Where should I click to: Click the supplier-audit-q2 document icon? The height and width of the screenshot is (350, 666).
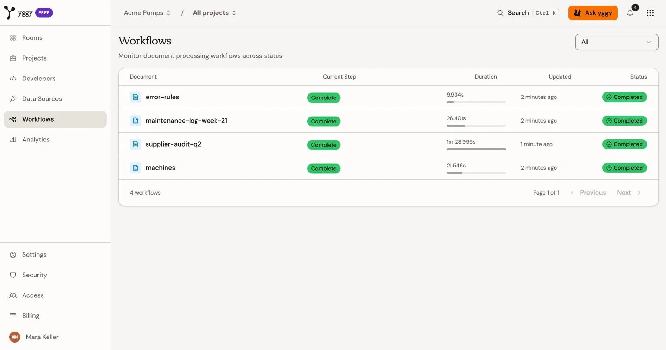[136, 144]
